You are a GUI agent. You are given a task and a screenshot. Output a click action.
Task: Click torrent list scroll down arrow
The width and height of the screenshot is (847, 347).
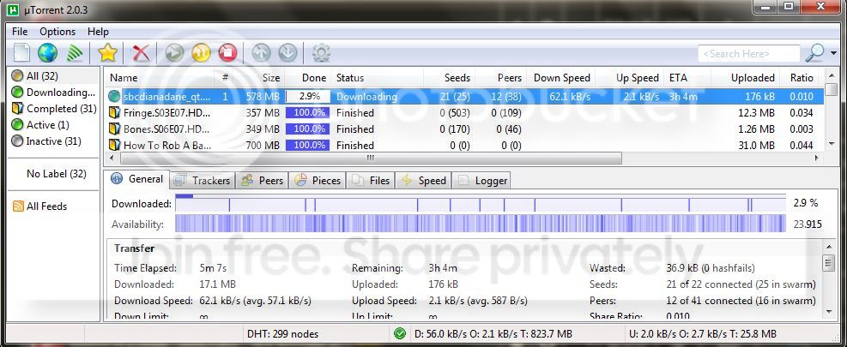tap(832, 144)
